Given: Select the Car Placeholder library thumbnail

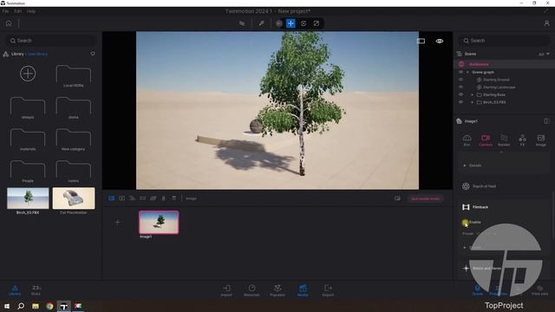Looking at the screenshot, I should tap(74, 198).
